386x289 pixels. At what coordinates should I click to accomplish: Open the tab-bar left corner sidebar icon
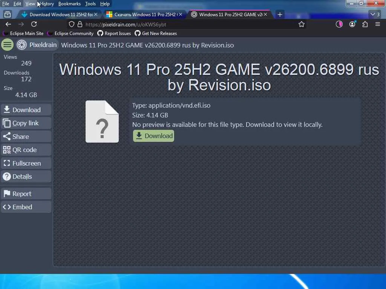pyautogui.click(x=8, y=15)
